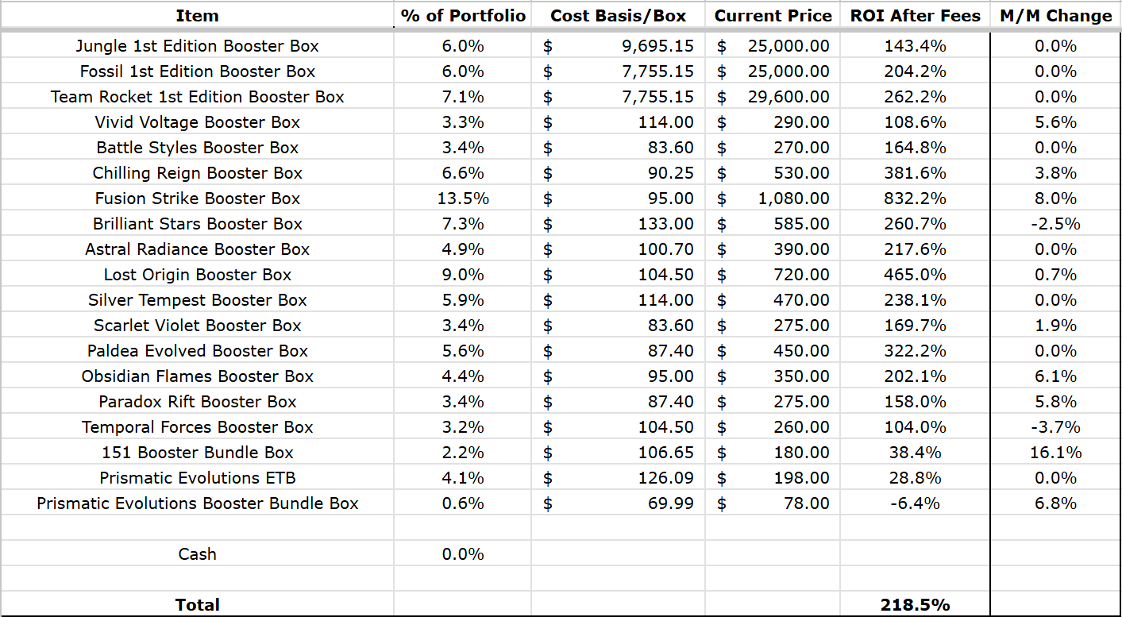Click the "16.1%" M/M change value
The image size is (1122, 617).
coord(1056,453)
